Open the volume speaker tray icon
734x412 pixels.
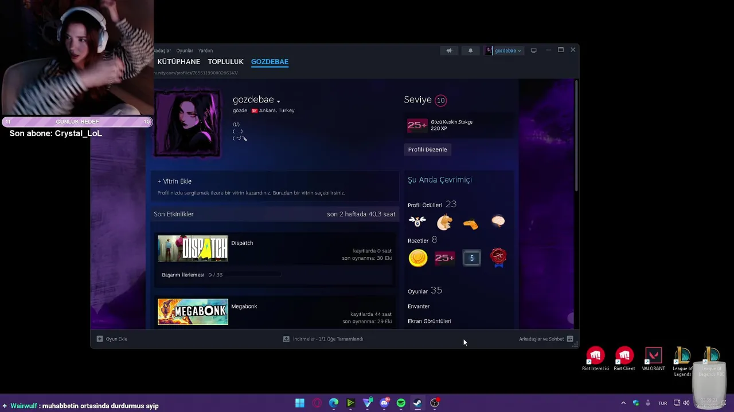(x=686, y=403)
